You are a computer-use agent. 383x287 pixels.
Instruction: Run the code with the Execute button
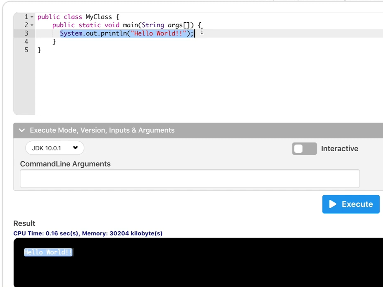(351, 204)
